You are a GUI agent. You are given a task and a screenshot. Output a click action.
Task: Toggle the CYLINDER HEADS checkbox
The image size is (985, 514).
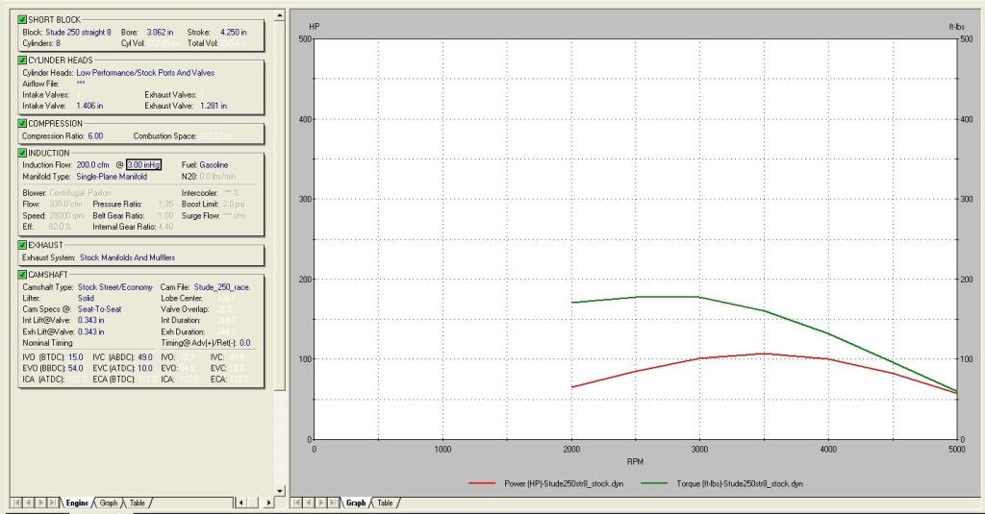click(22, 61)
